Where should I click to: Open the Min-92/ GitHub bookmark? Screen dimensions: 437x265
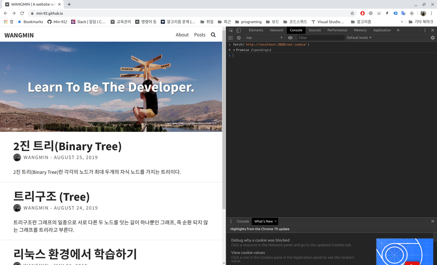click(57, 22)
